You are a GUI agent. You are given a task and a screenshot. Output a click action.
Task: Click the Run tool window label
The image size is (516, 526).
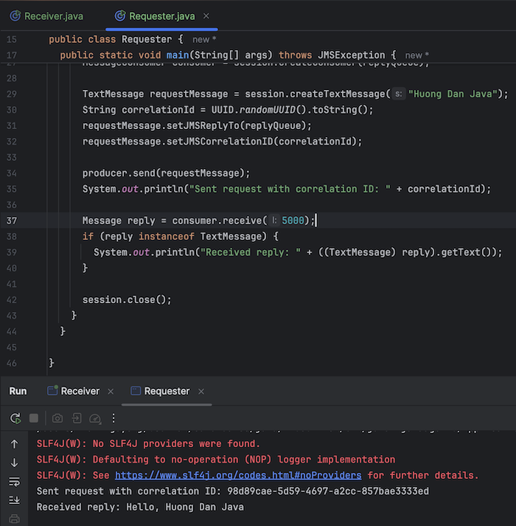tap(18, 391)
